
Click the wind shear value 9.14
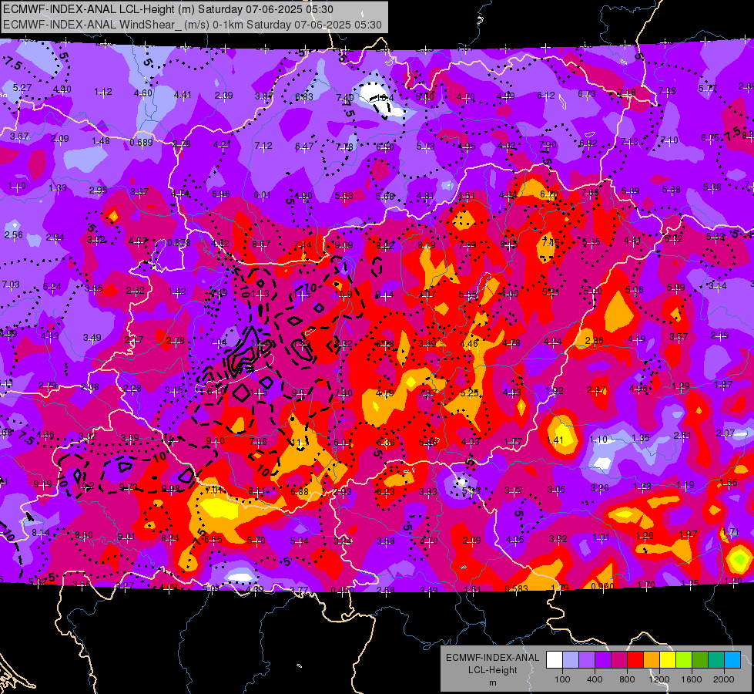(384, 295)
